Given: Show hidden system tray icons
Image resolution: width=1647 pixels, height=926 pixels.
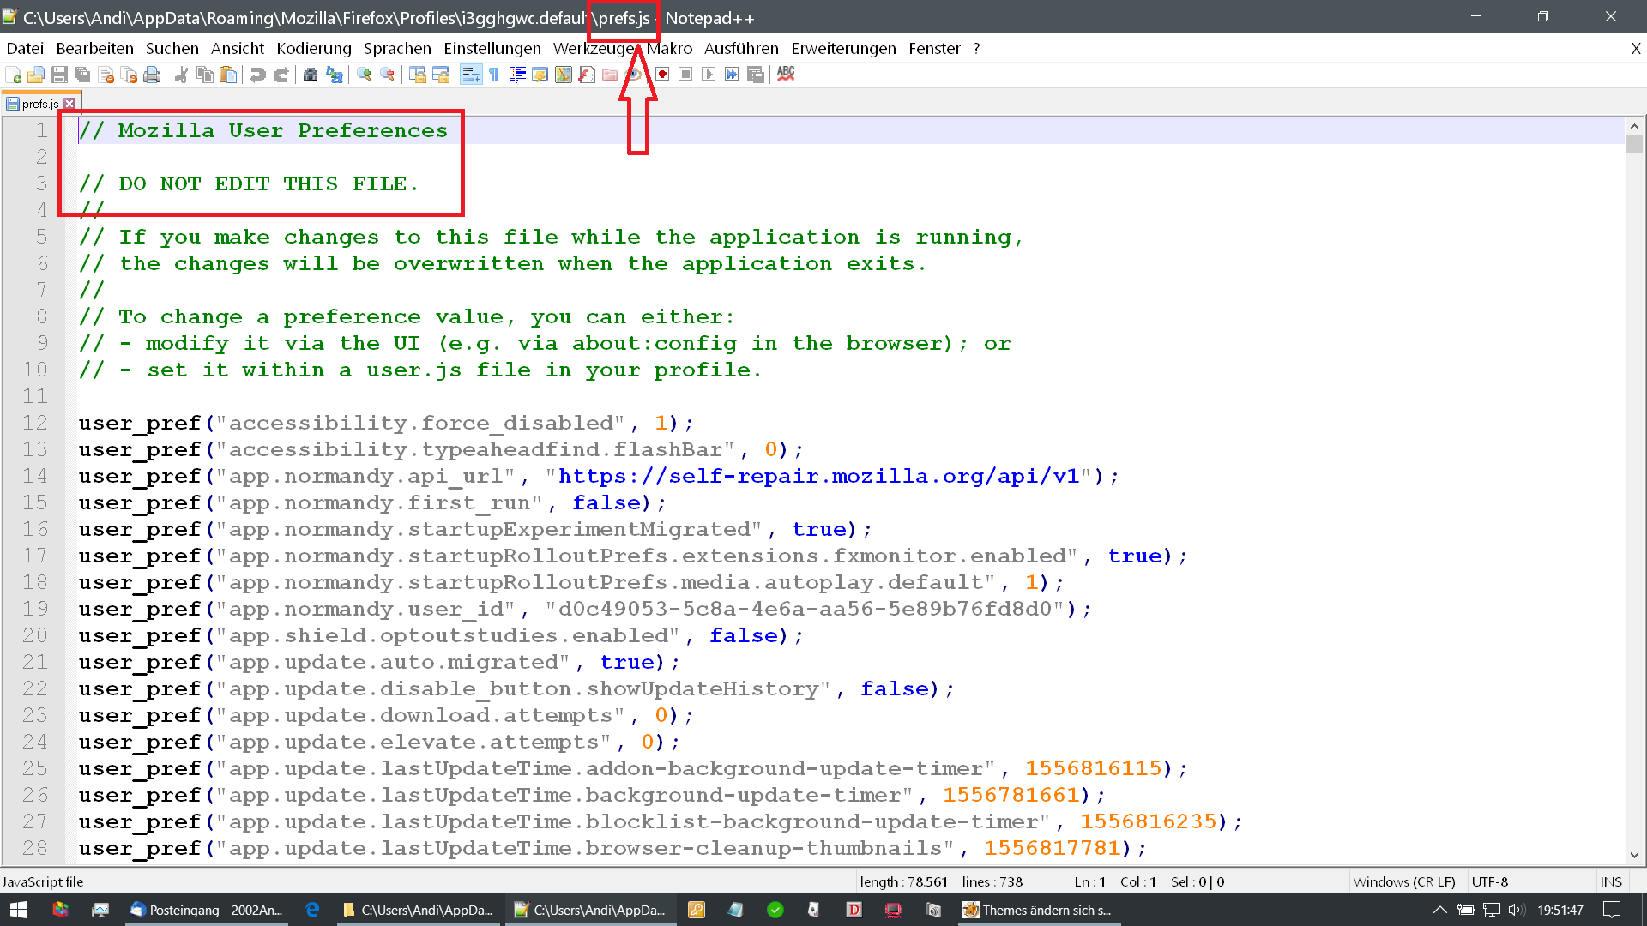Looking at the screenshot, I should point(1439,910).
